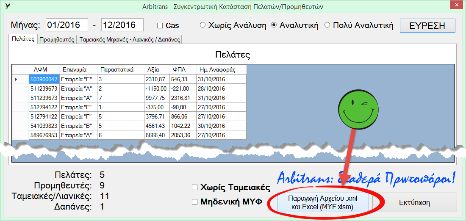Click the Arbitrans app icon in title bar
The width and height of the screenshot is (466, 221).
(8, 6)
